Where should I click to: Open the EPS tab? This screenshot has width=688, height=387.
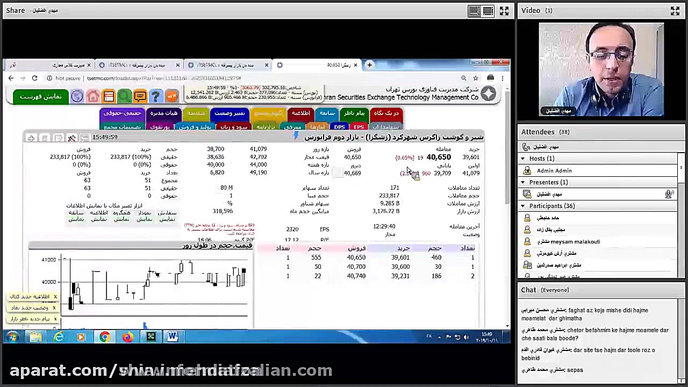click(x=359, y=127)
